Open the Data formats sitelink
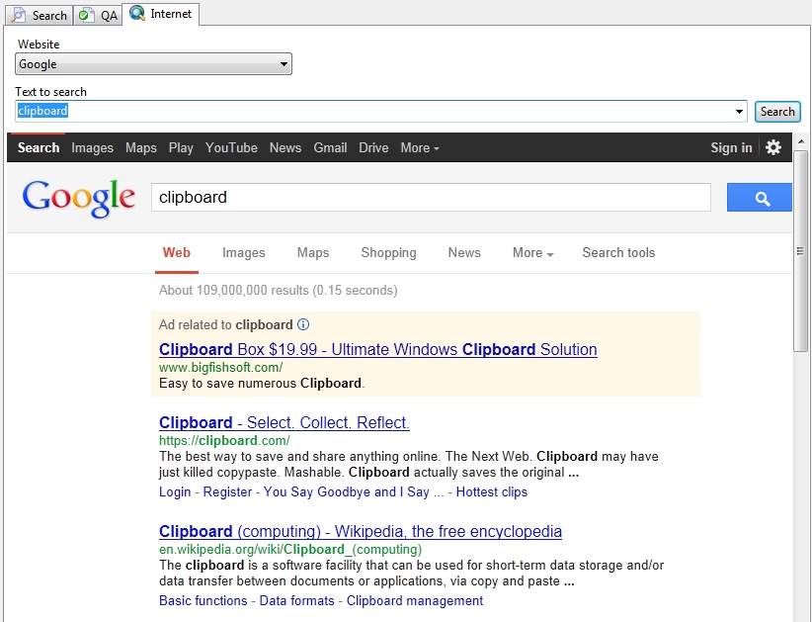 pyautogui.click(x=296, y=601)
